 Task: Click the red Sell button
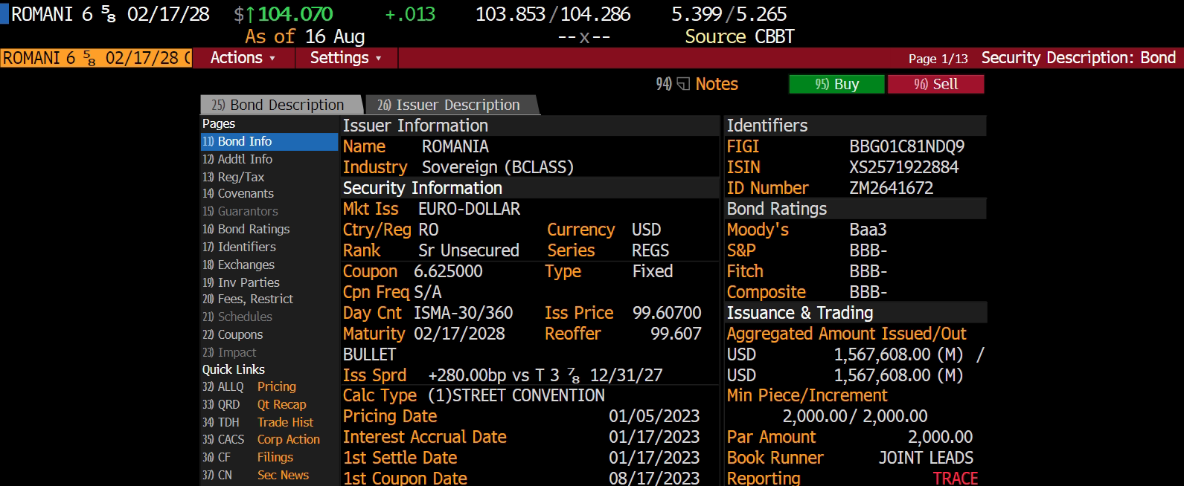(936, 85)
